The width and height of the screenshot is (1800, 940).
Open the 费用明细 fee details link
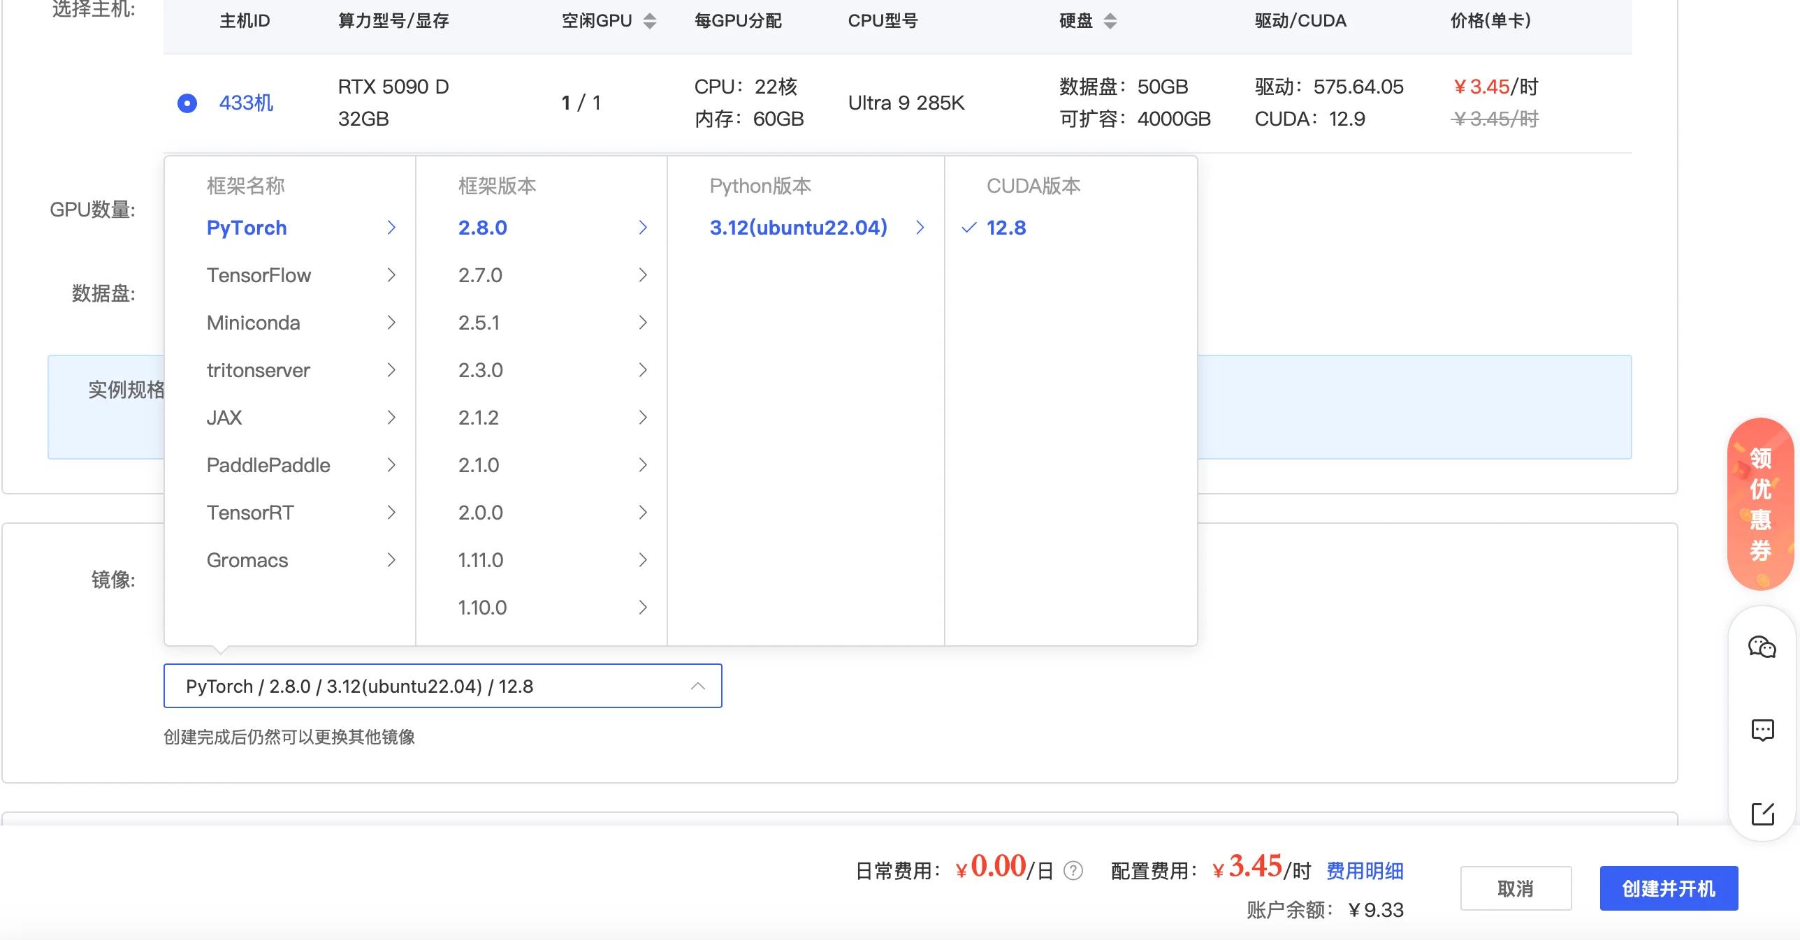coord(1365,871)
